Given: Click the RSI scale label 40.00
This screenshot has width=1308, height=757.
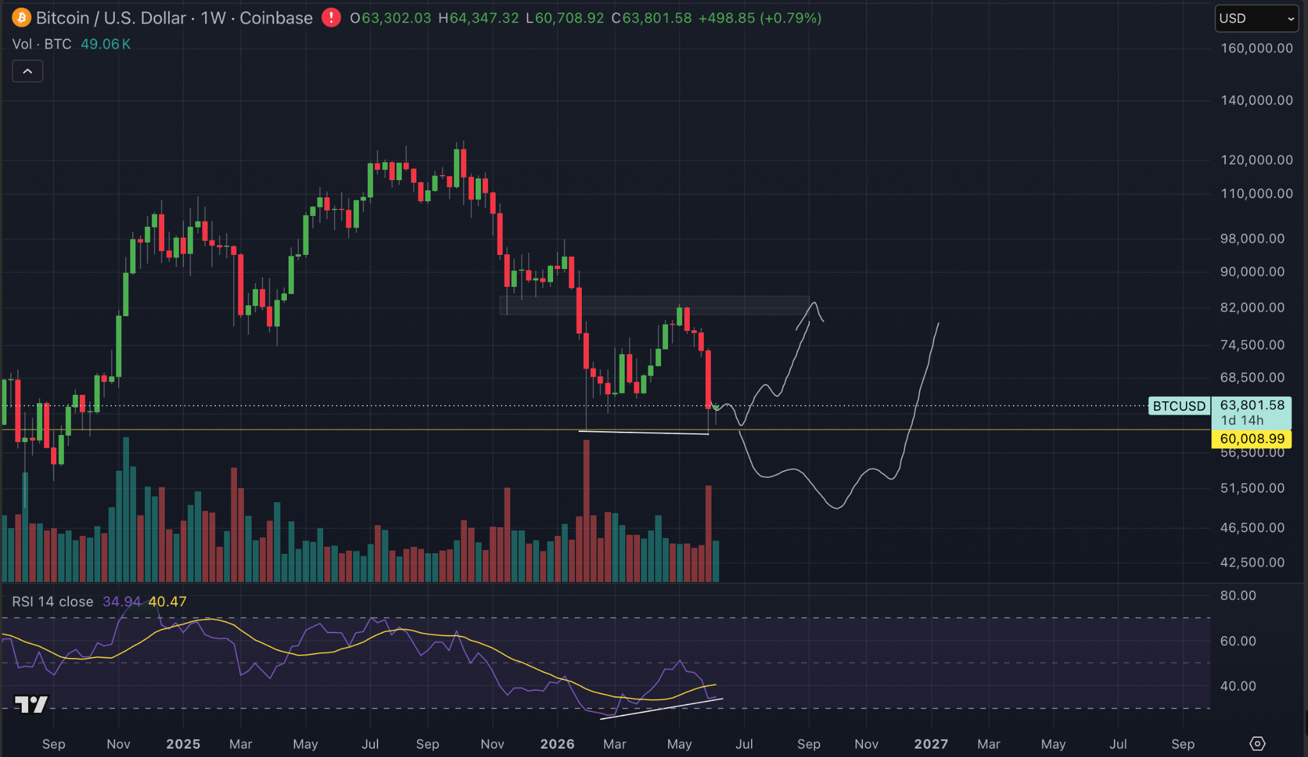Looking at the screenshot, I should (x=1238, y=686).
